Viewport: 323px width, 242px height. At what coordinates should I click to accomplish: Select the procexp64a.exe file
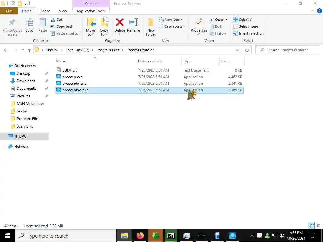click(149, 90)
